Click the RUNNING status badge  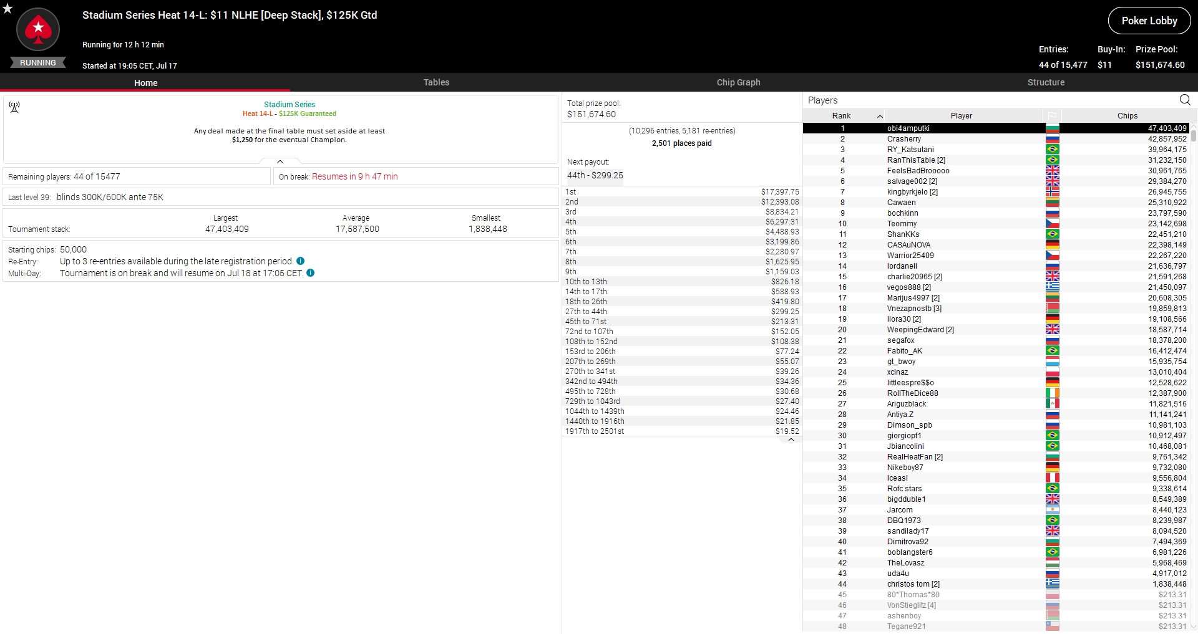(38, 63)
